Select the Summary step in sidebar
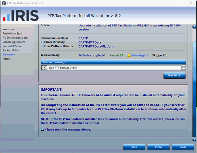Image resolution: width=197 pixels, height=153 pixels. [9, 54]
